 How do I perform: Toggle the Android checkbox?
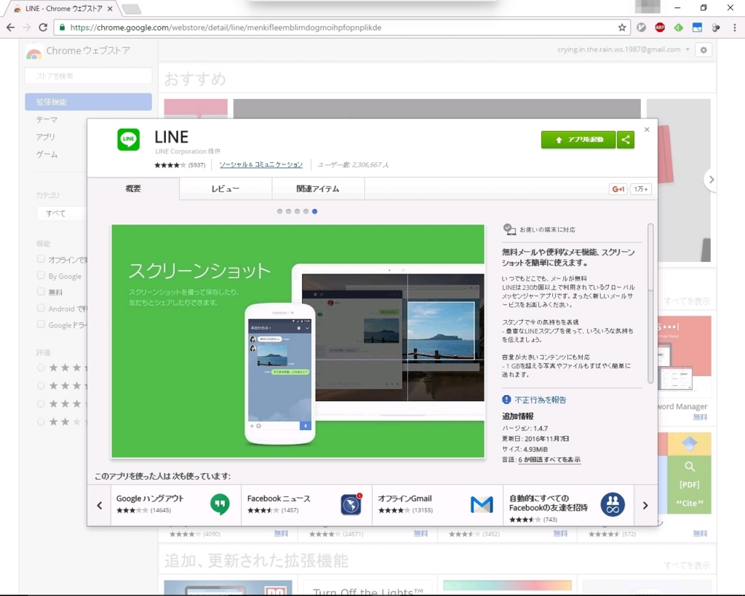41,308
